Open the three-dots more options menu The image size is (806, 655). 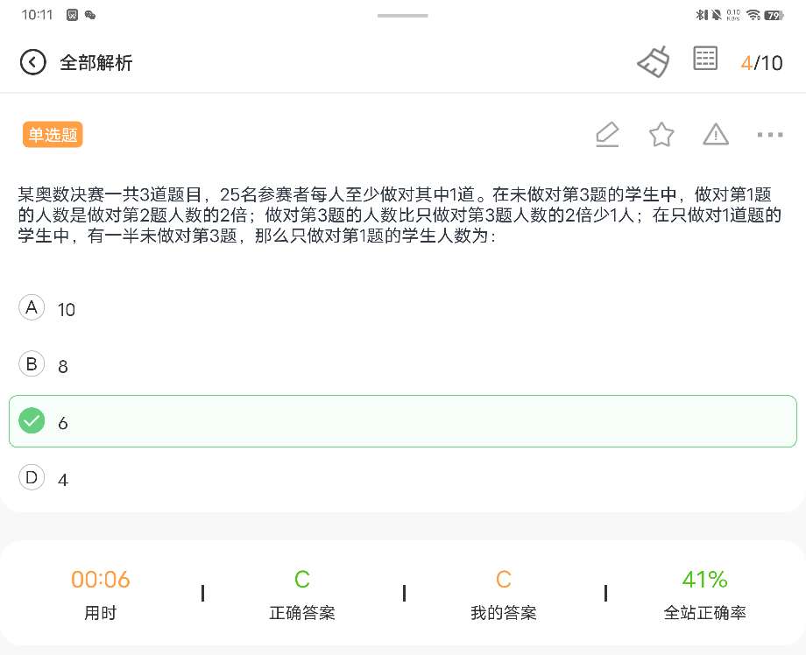(770, 135)
